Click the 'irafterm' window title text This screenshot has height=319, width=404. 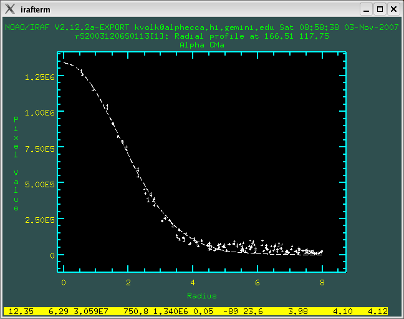pos(36,9)
